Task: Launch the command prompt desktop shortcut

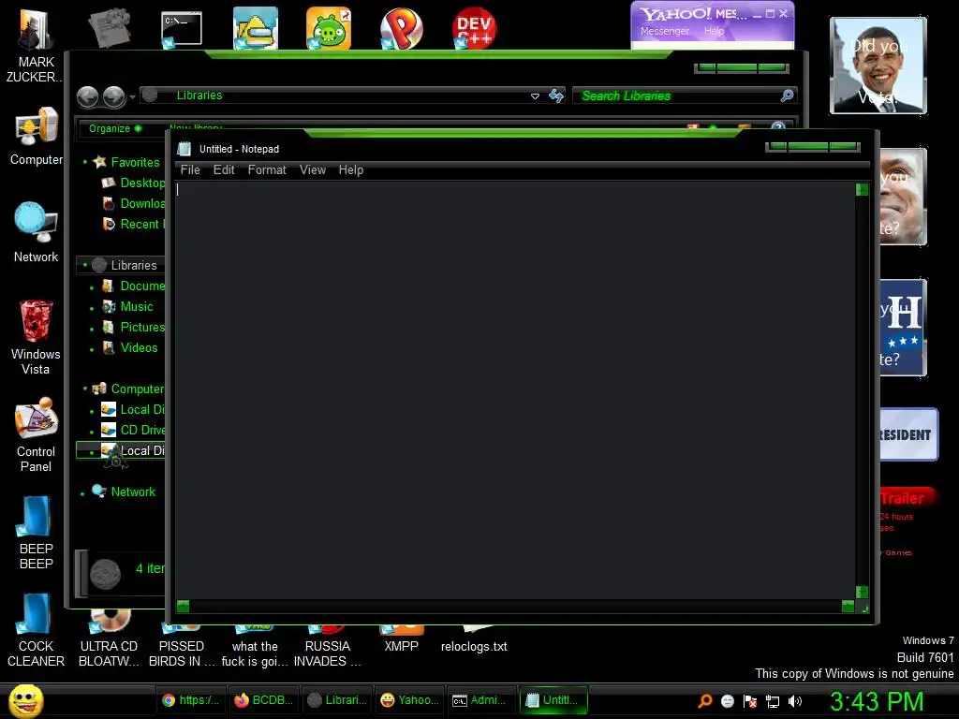Action: (x=181, y=29)
